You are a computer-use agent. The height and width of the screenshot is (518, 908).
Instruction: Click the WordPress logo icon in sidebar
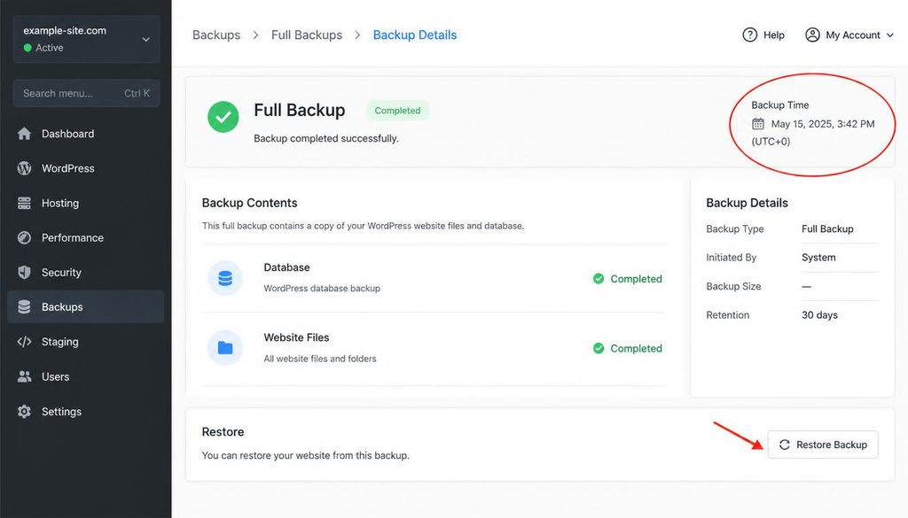click(x=24, y=168)
